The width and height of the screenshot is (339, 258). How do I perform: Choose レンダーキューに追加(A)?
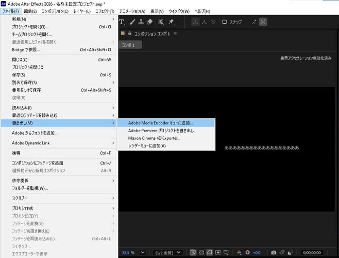166,146
